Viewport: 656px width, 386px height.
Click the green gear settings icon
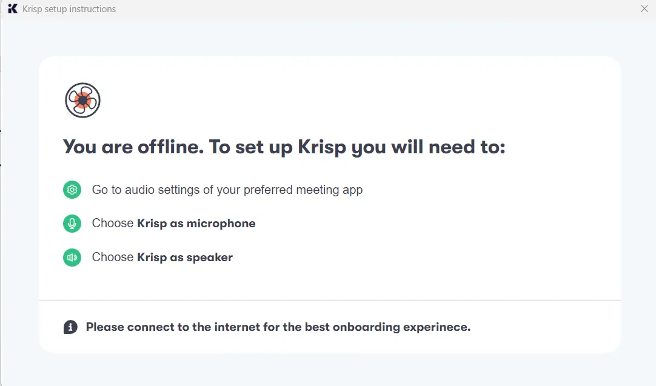(x=72, y=190)
